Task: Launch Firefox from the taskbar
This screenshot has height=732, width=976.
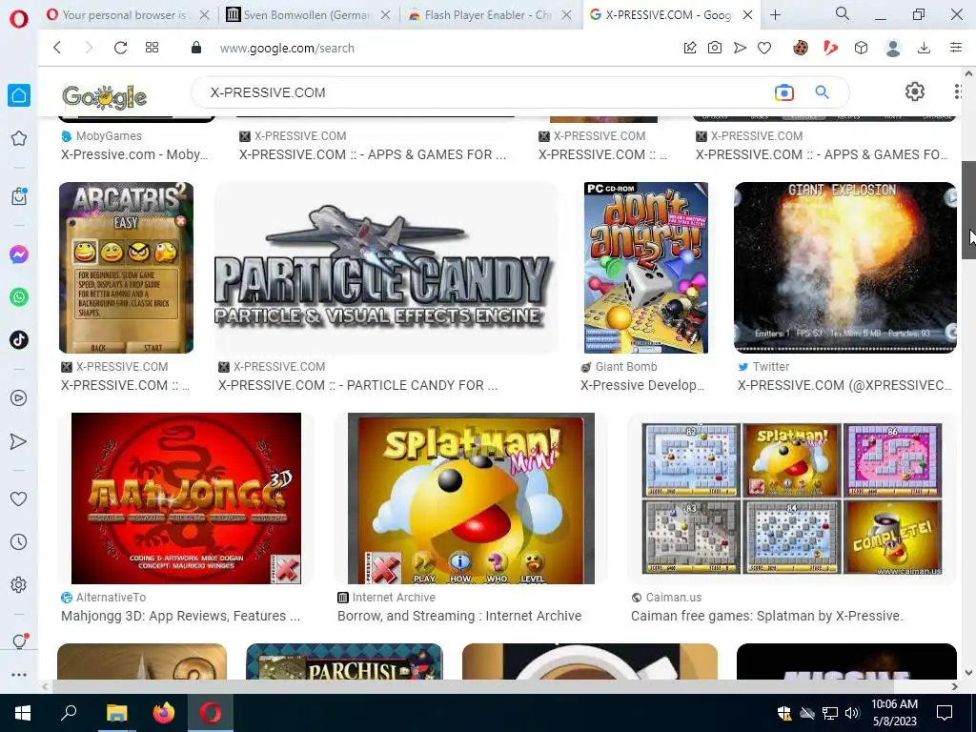Action: point(164,713)
